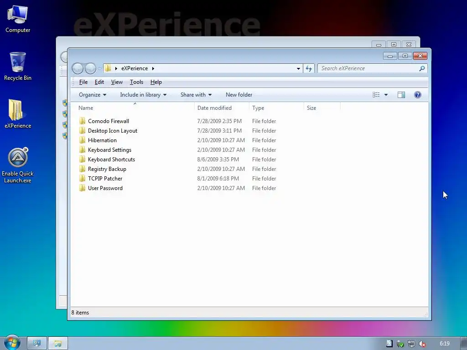The width and height of the screenshot is (467, 350).
Task: Click the File folder type in User Password row
Action: [x=264, y=188]
